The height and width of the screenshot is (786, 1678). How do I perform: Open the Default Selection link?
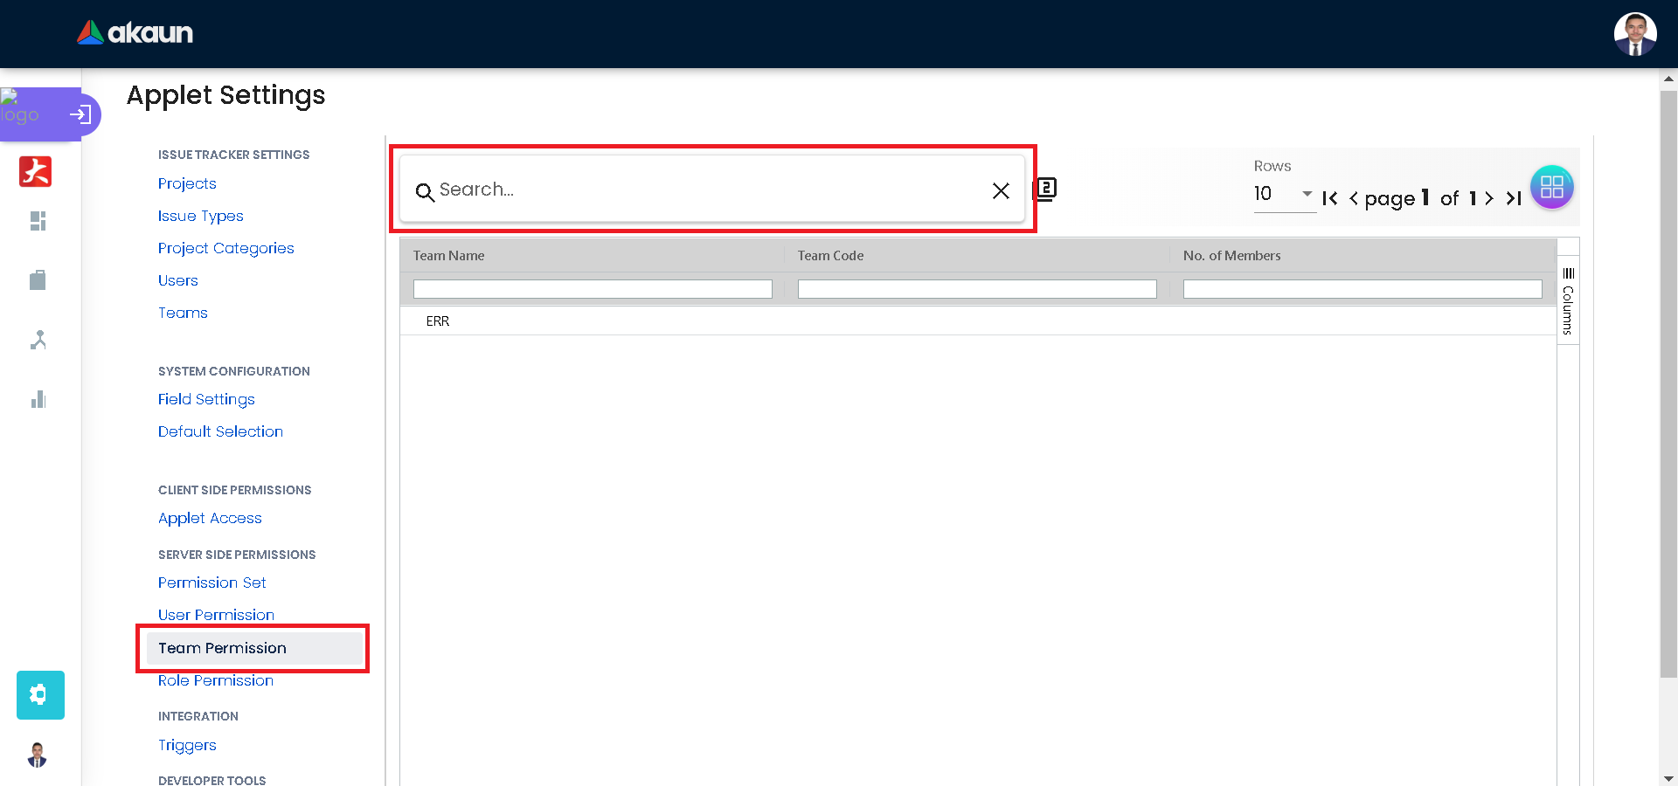coord(220,431)
